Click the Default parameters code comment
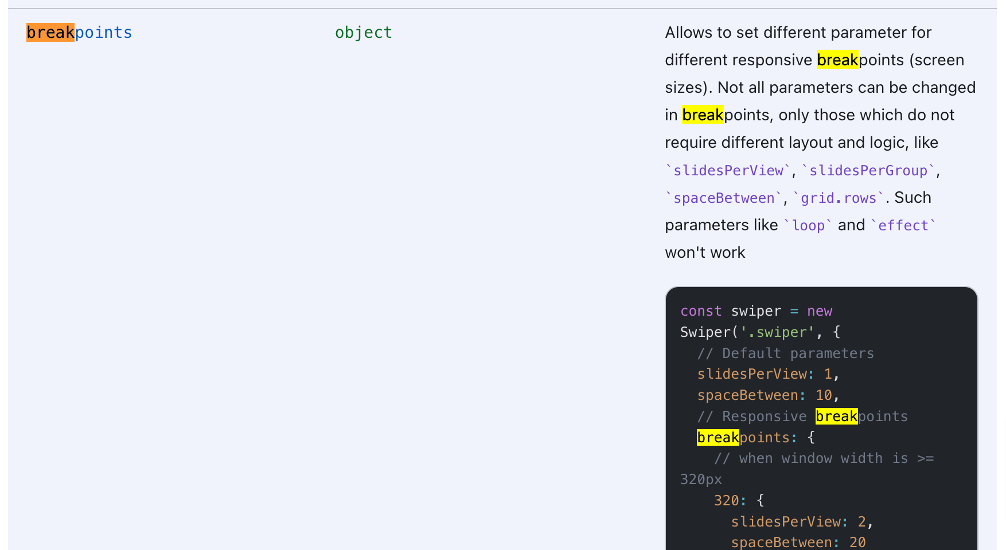 (785, 353)
